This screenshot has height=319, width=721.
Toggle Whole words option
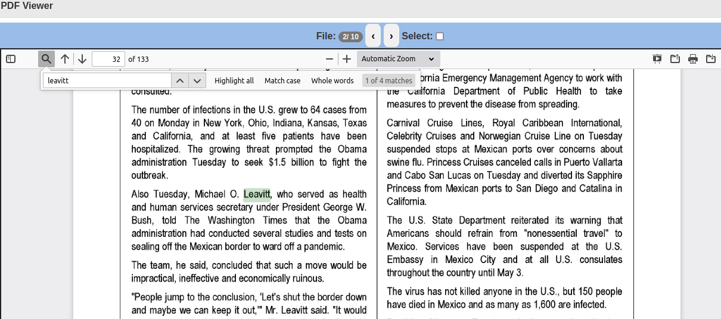(x=332, y=80)
